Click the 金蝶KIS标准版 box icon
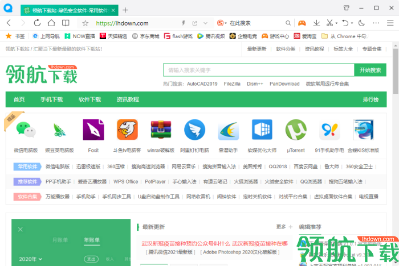 [x=364, y=130]
